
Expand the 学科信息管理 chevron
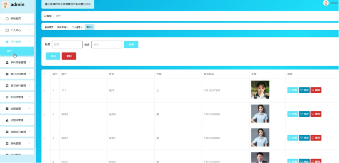pos(30,62)
